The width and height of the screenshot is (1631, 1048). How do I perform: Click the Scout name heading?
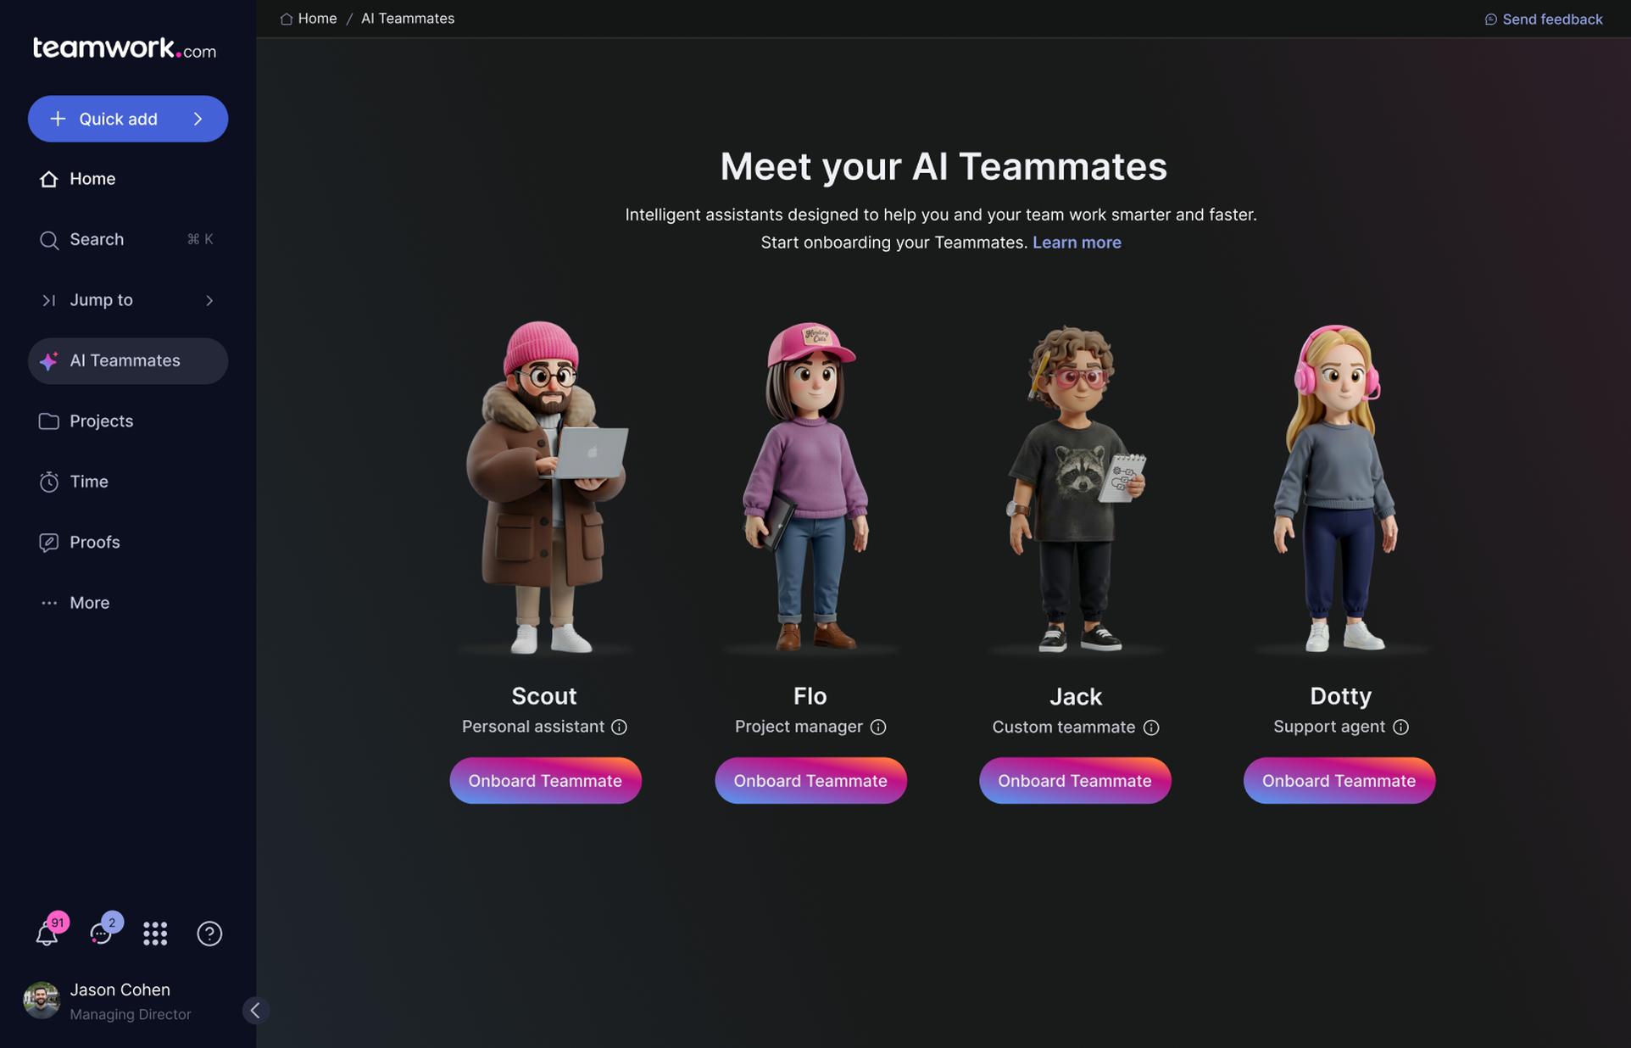pos(544,696)
